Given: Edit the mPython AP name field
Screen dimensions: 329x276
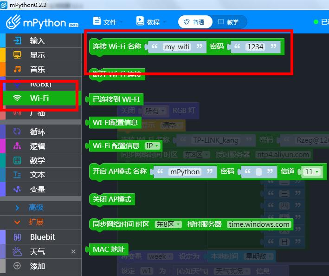Looking at the screenshot, I should pos(185,172).
